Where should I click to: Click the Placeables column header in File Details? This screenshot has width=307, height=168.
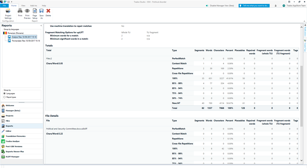240,121
